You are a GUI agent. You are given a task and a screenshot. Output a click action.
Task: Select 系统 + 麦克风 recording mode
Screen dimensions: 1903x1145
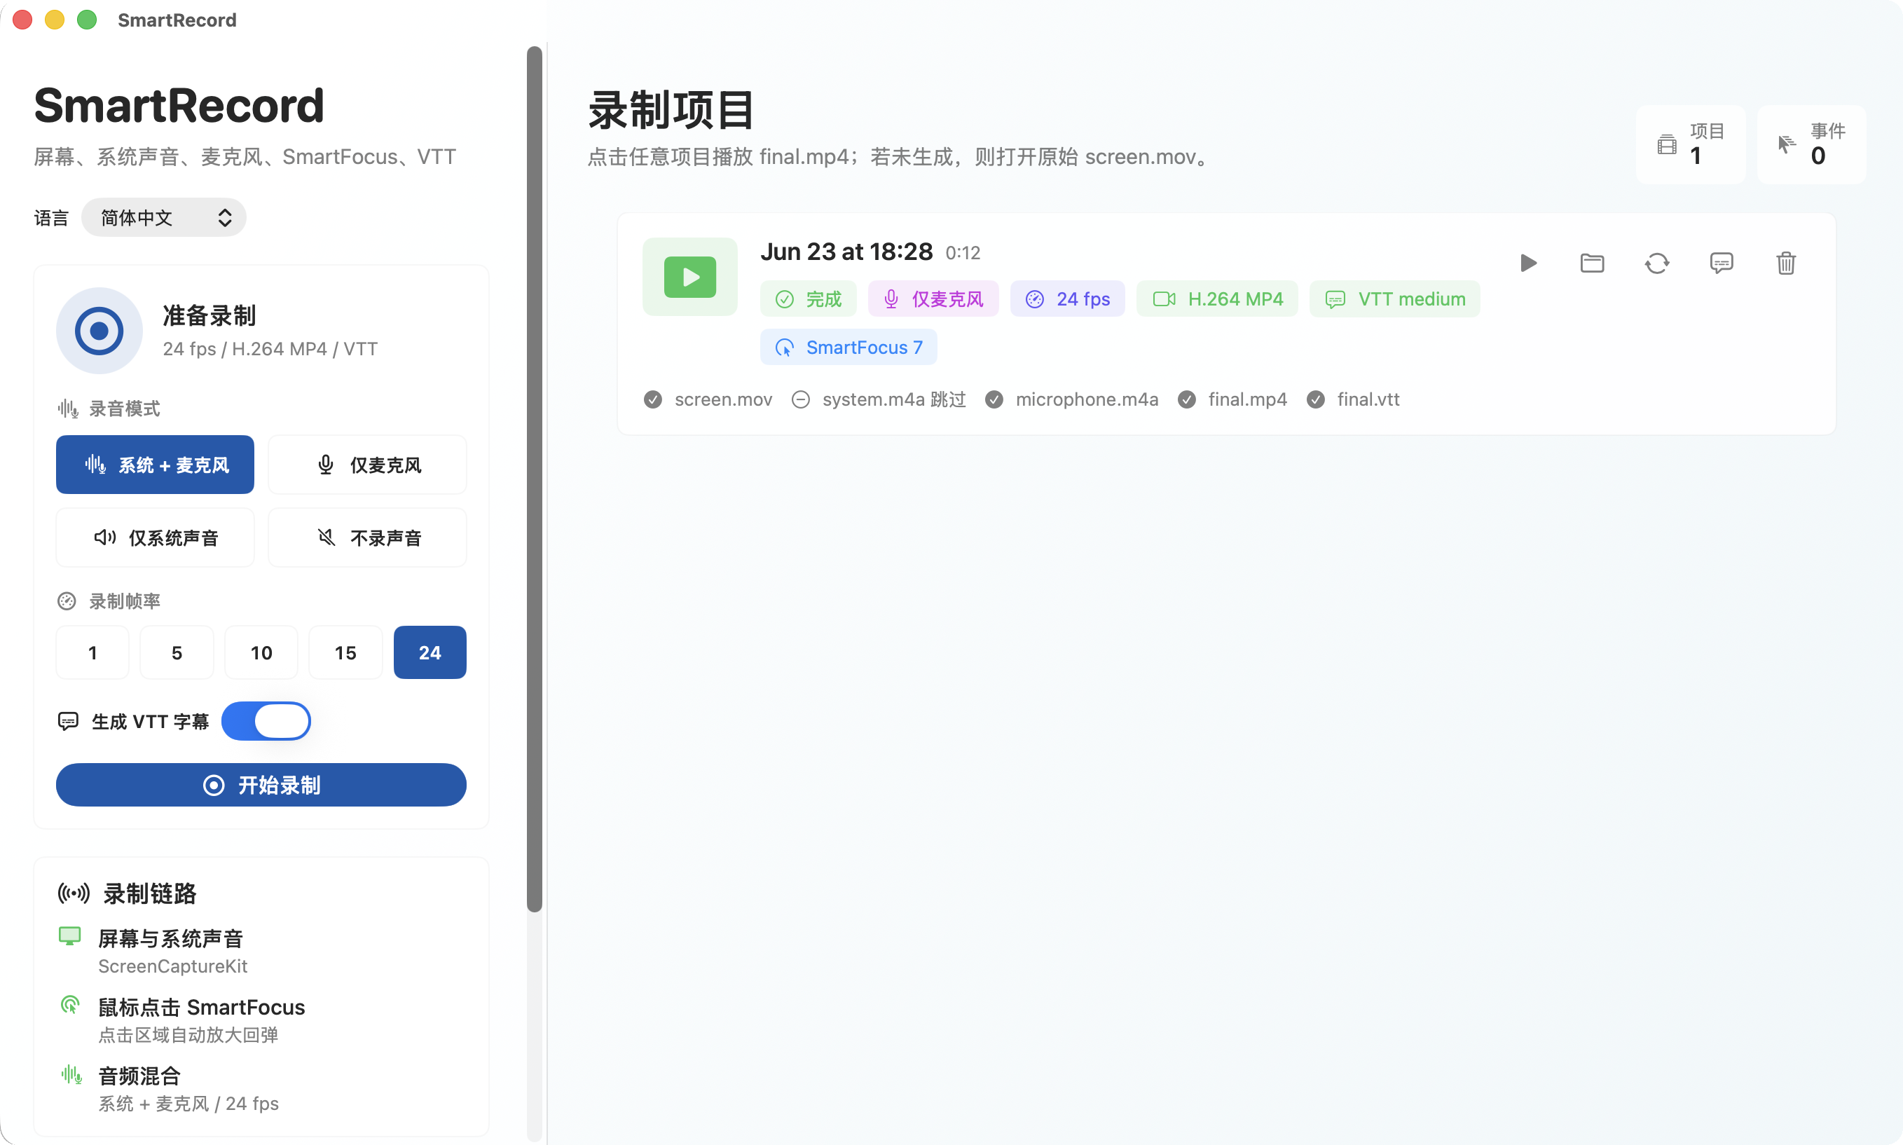tap(155, 465)
